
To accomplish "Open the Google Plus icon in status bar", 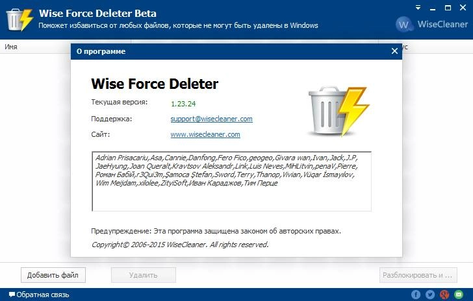I will [x=444, y=295].
